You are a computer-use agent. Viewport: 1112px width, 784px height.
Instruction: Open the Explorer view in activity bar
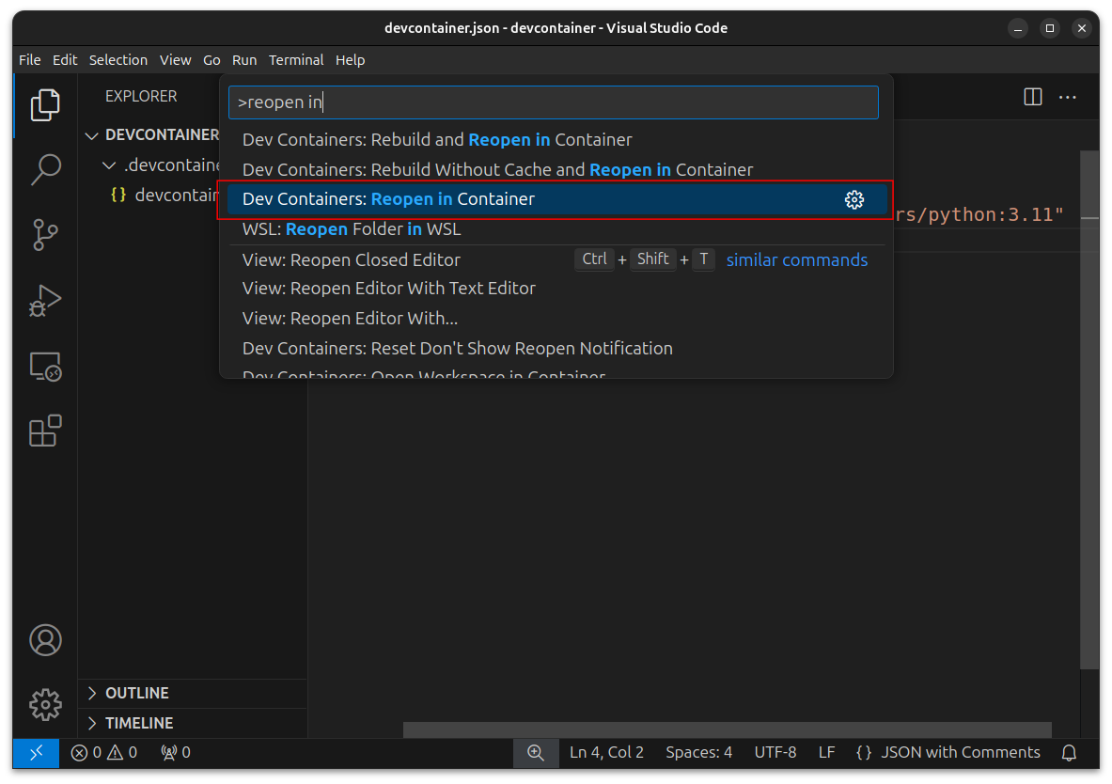pyautogui.click(x=45, y=105)
